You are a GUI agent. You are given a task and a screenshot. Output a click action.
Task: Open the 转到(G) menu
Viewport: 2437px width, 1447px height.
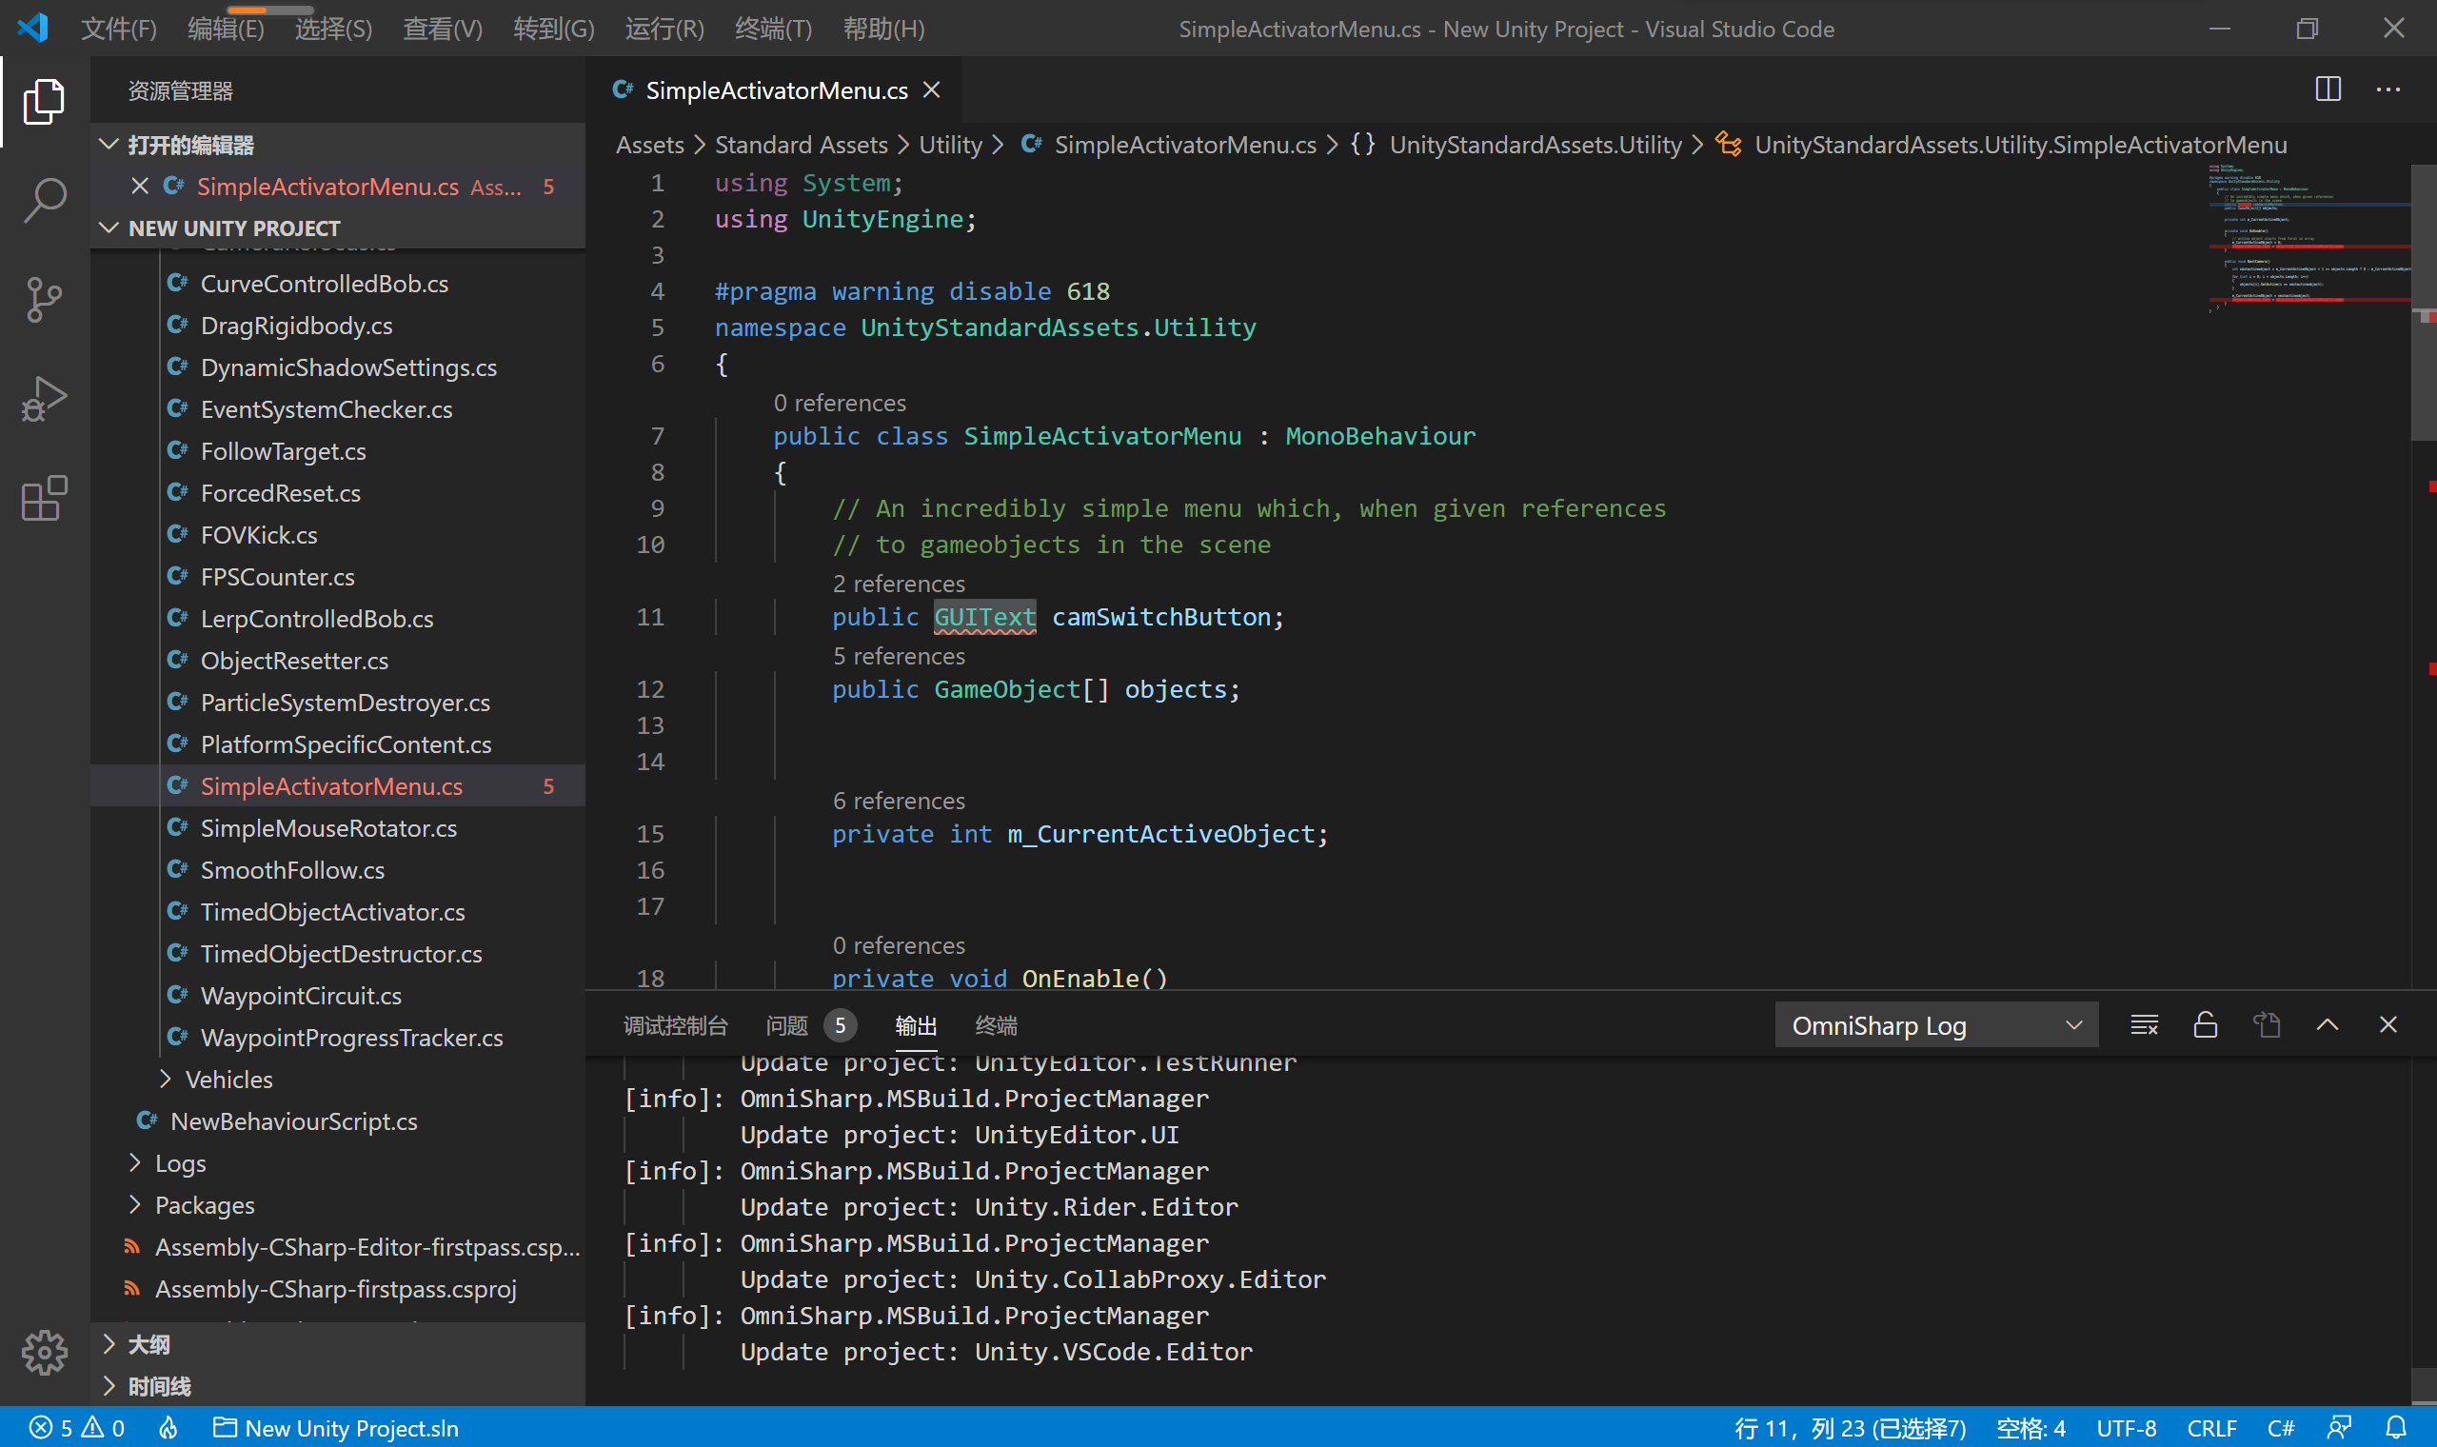(553, 29)
